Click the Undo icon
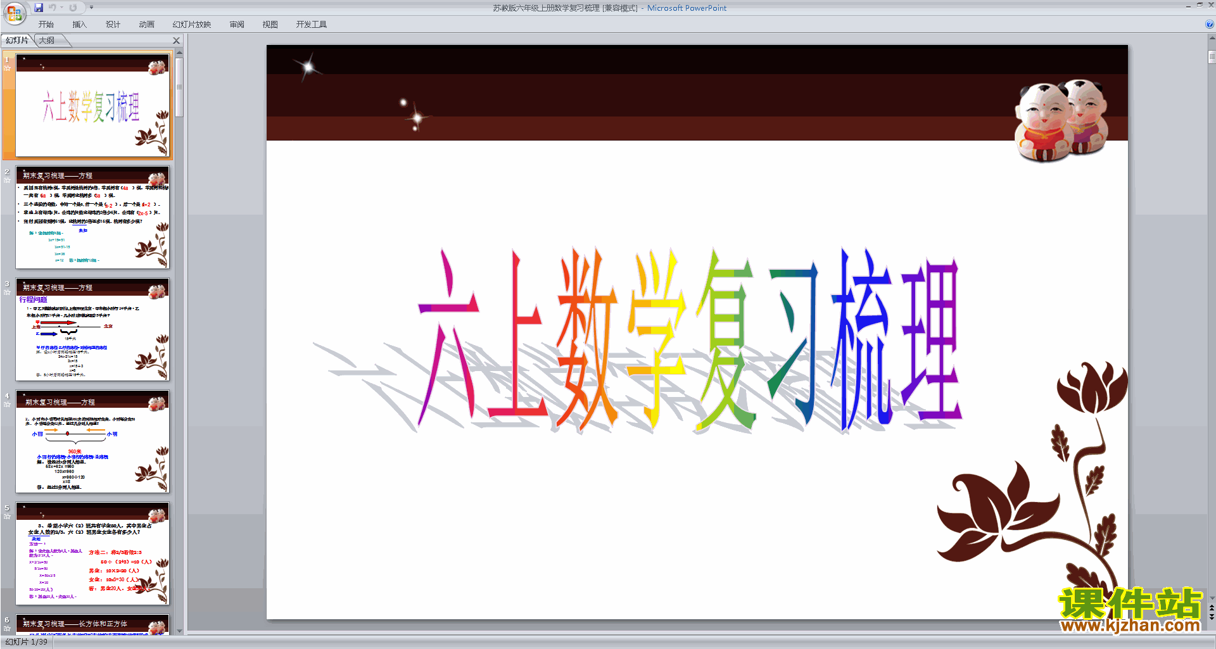The height and width of the screenshot is (649, 1216). pyautogui.click(x=52, y=8)
